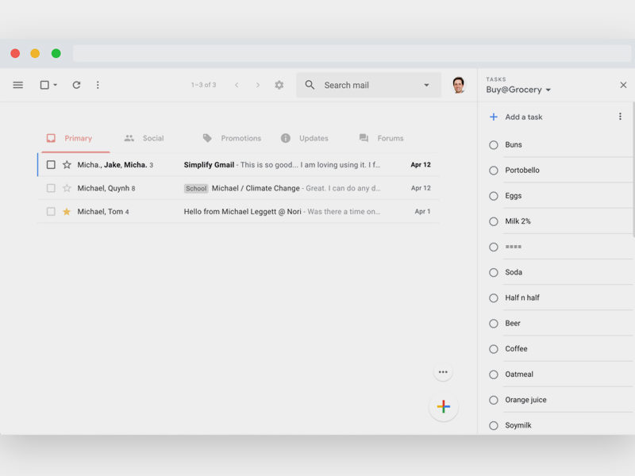
Task: Click the refresh mail icon
Action: coord(76,85)
